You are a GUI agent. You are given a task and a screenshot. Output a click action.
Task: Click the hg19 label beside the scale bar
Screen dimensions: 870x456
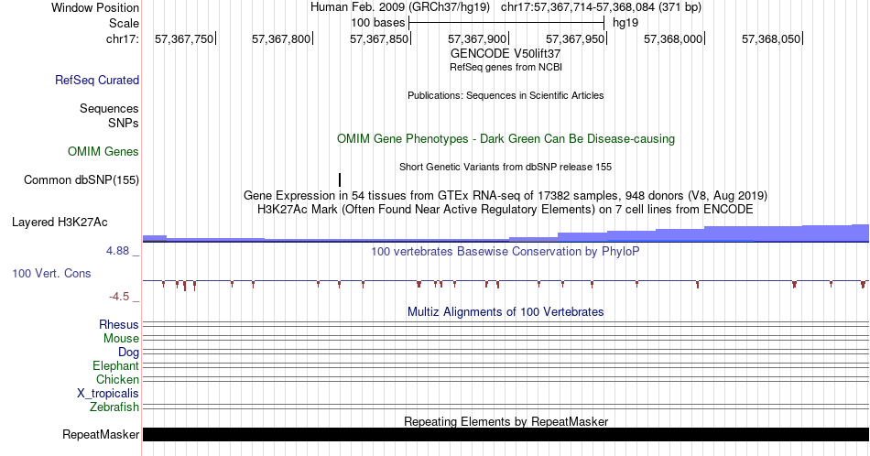point(625,23)
